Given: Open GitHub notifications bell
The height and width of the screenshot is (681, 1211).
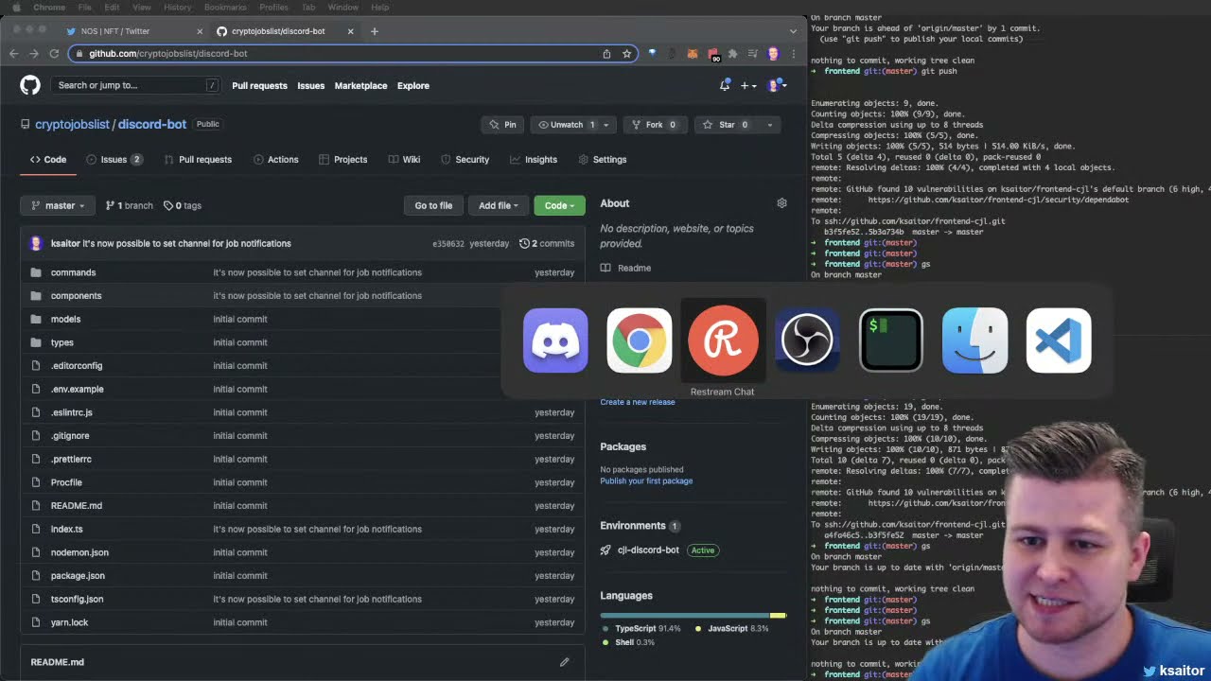Looking at the screenshot, I should [725, 85].
